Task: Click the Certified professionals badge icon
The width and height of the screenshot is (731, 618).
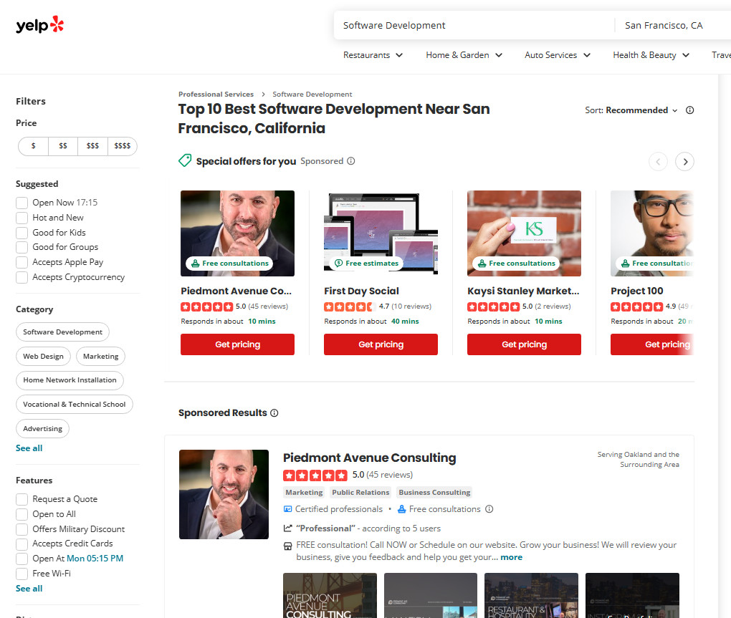Action: tap(287, 509)
